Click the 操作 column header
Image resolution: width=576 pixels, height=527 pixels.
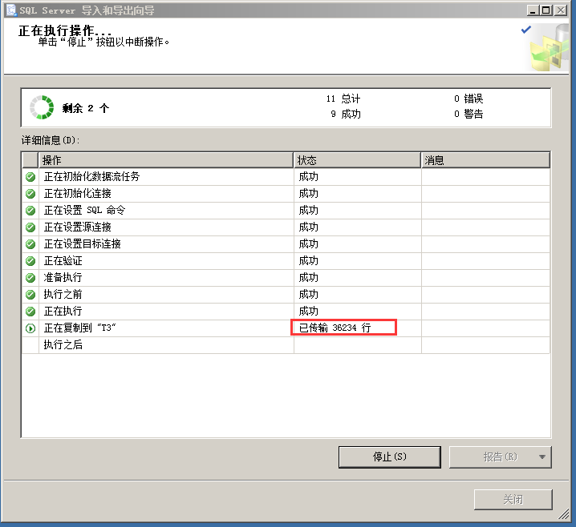coord(166,161)
